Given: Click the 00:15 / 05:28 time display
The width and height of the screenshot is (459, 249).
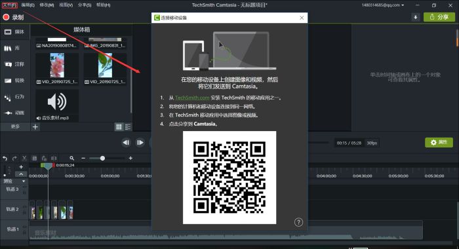Looking at the screenshot, I should click(349, 143).
